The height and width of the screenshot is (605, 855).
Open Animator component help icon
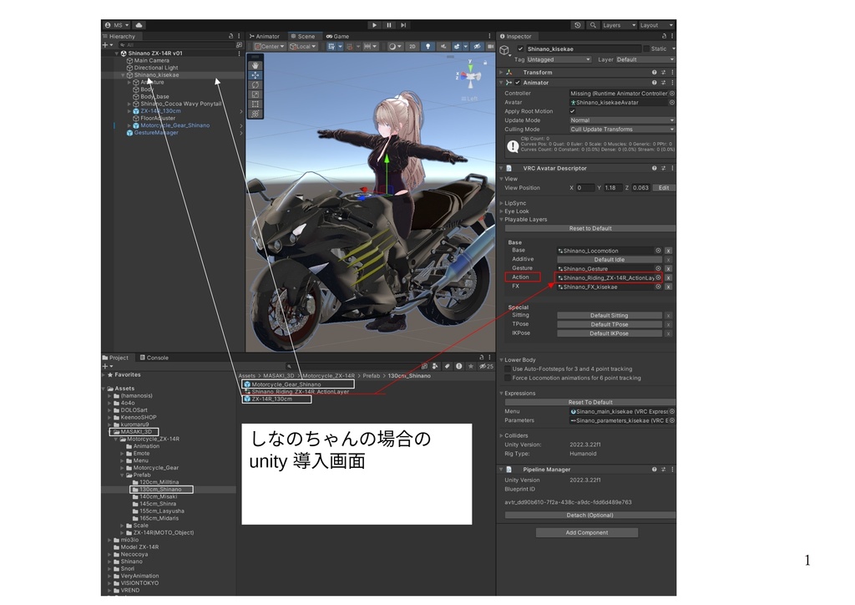pyautogui.click(x=654, y=83)
